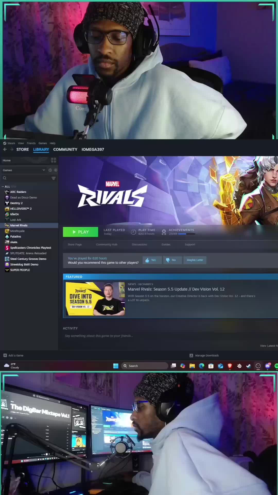
Task: Open Outlook from the taskbar
Action: (x=220, y=366)
